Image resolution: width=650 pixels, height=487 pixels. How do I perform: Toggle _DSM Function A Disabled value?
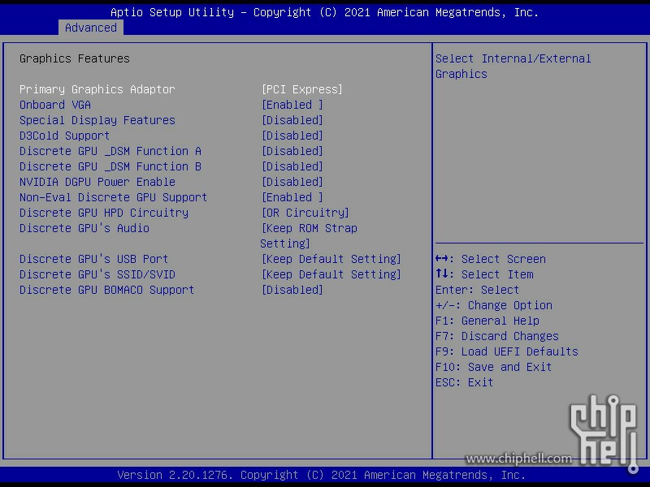tap(292, 151)
